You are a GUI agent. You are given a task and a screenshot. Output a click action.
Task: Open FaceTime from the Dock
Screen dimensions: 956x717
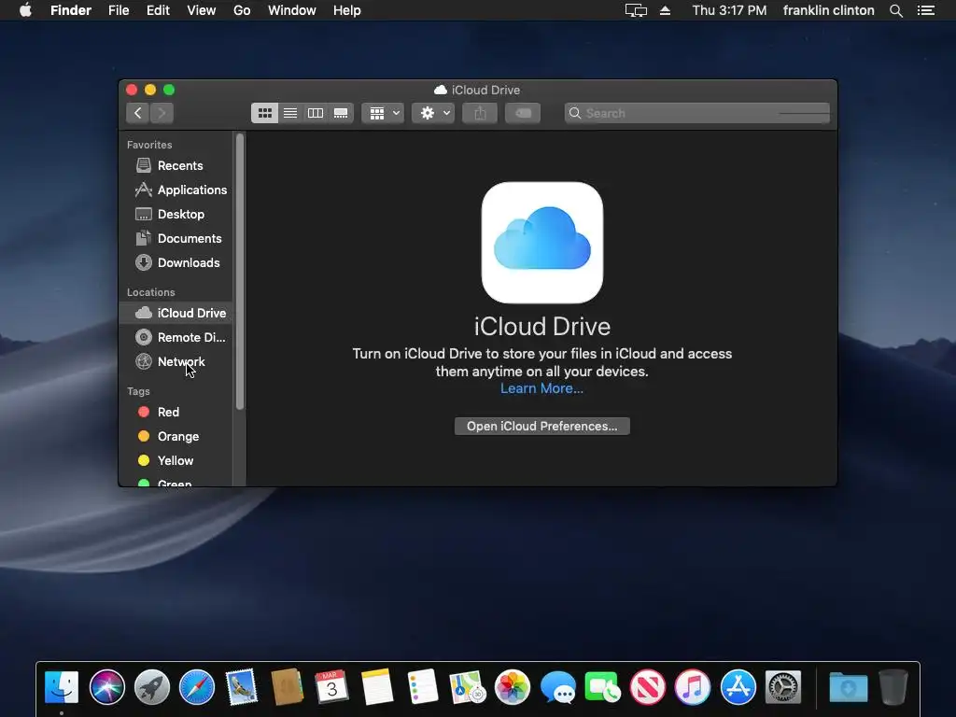(602, 687)
